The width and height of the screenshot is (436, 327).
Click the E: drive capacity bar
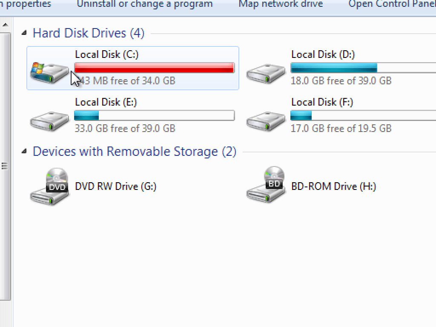(x=154, y=115)
